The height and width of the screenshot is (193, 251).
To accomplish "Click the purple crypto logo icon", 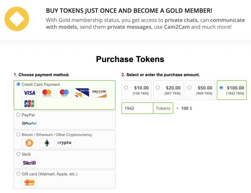I will point(64,143).
